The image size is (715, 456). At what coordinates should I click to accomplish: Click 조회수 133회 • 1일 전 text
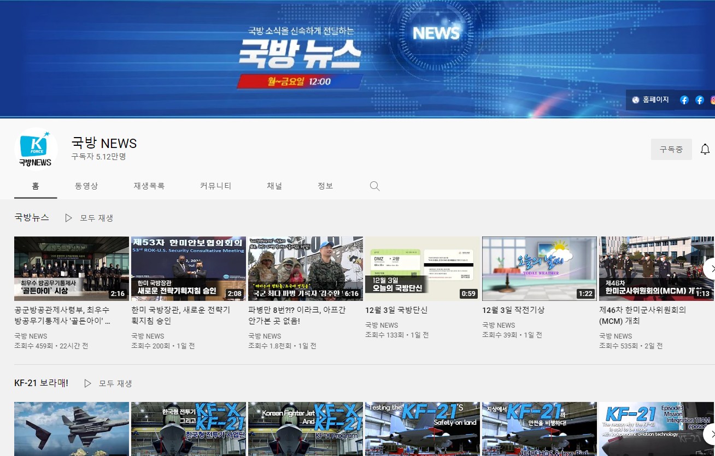(397, 335)
